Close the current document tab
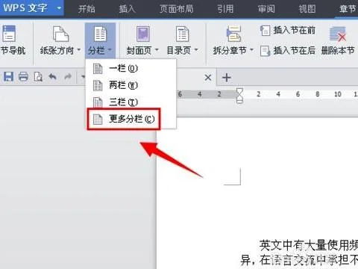Viewport: 358px width, 269px height. (x=208, y=78)
